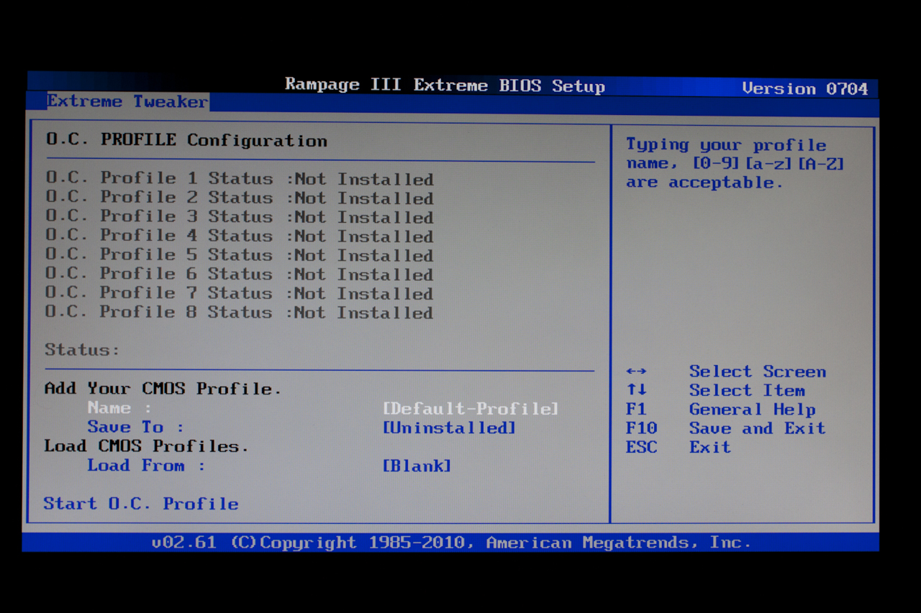Click the left-right arrows key icon
The height and width of the screenshot is (613, 921).
[636, 372]
